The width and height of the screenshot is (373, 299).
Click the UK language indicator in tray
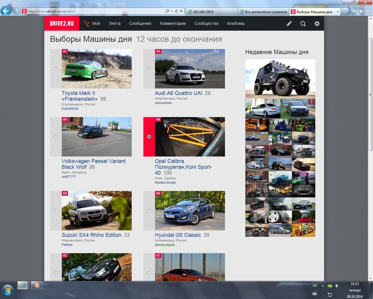[x=315, y=286]
